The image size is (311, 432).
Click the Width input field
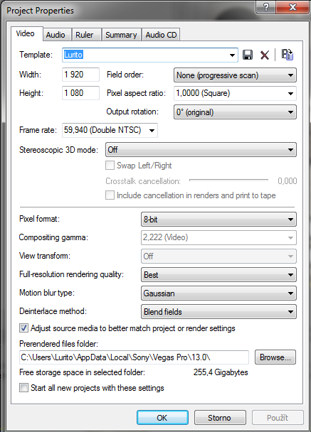[x=81, y=75]
